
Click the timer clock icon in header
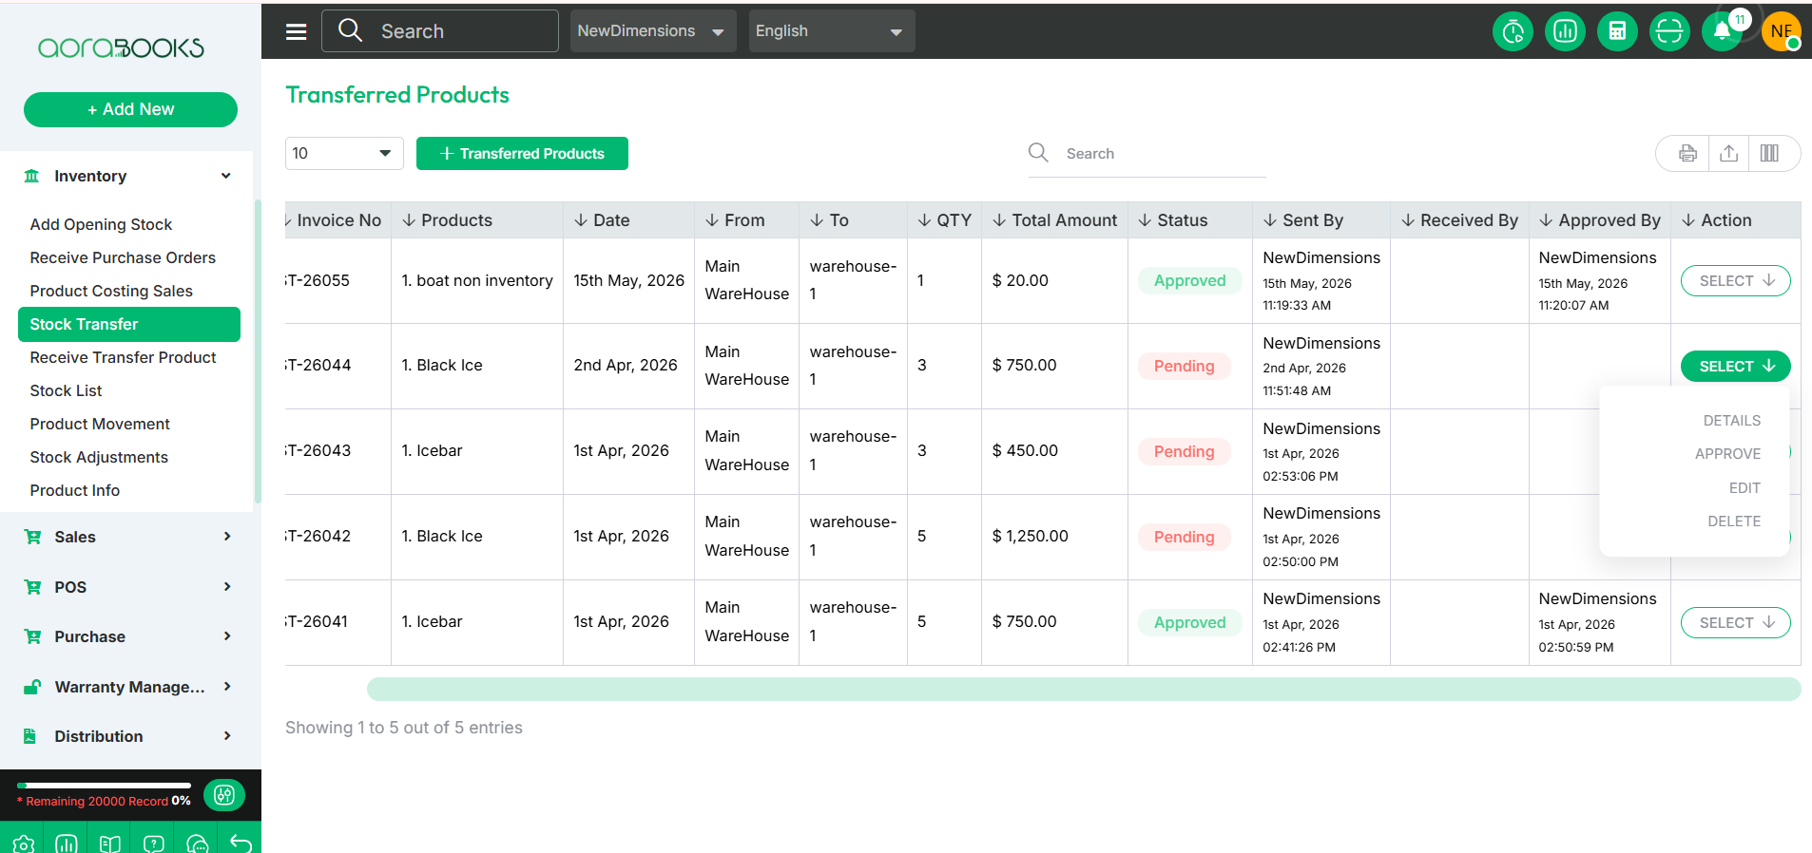[x=1513, y=31]
